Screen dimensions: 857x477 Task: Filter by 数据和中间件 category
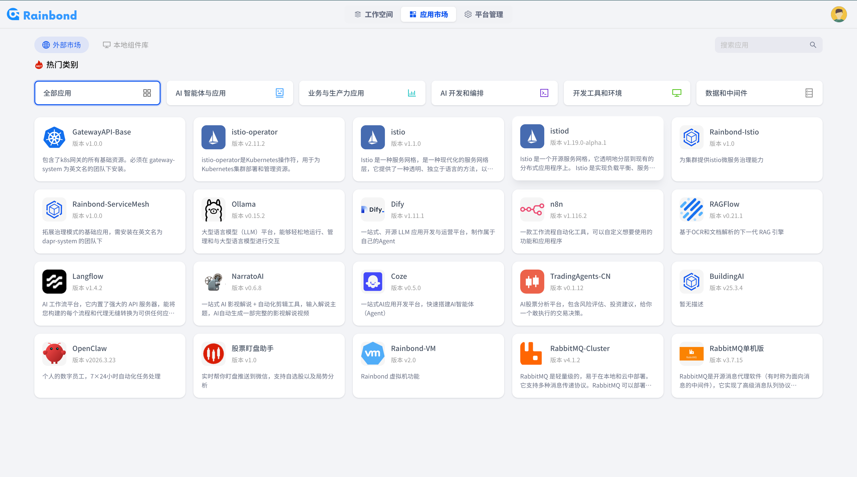[x=759, y=93]
